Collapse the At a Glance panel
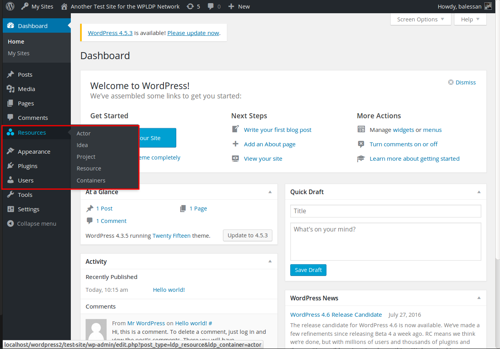 pos(270,192)
